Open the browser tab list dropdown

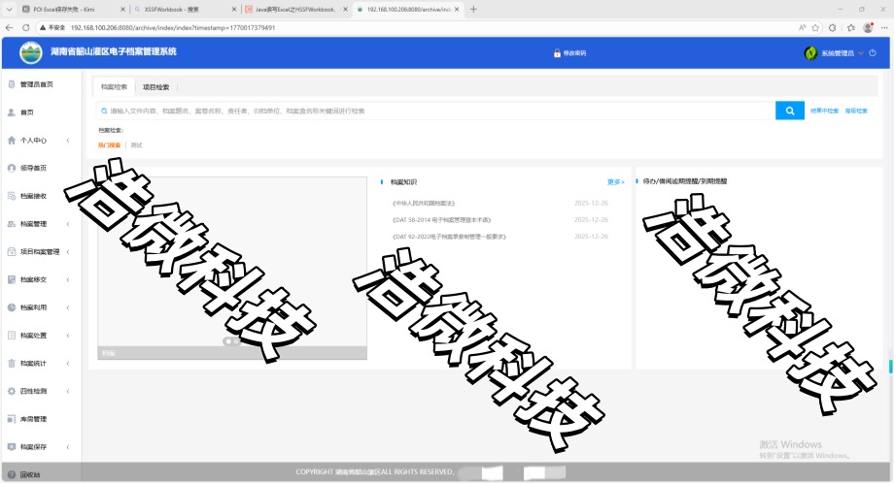coord(9,9)
